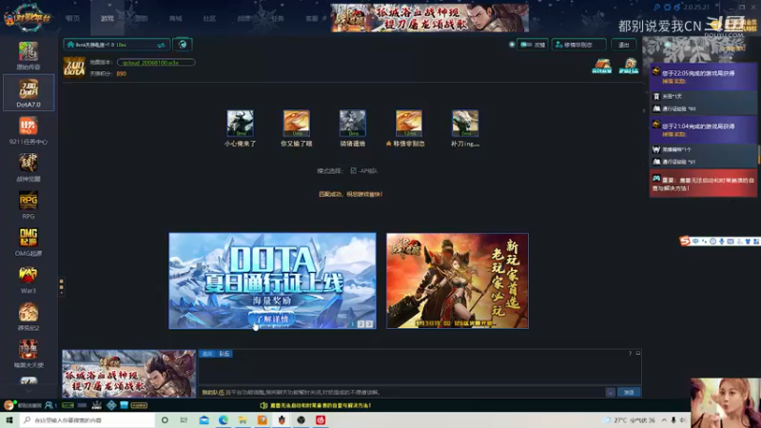Open the Windows Start menu

click(x=10, y=419)
